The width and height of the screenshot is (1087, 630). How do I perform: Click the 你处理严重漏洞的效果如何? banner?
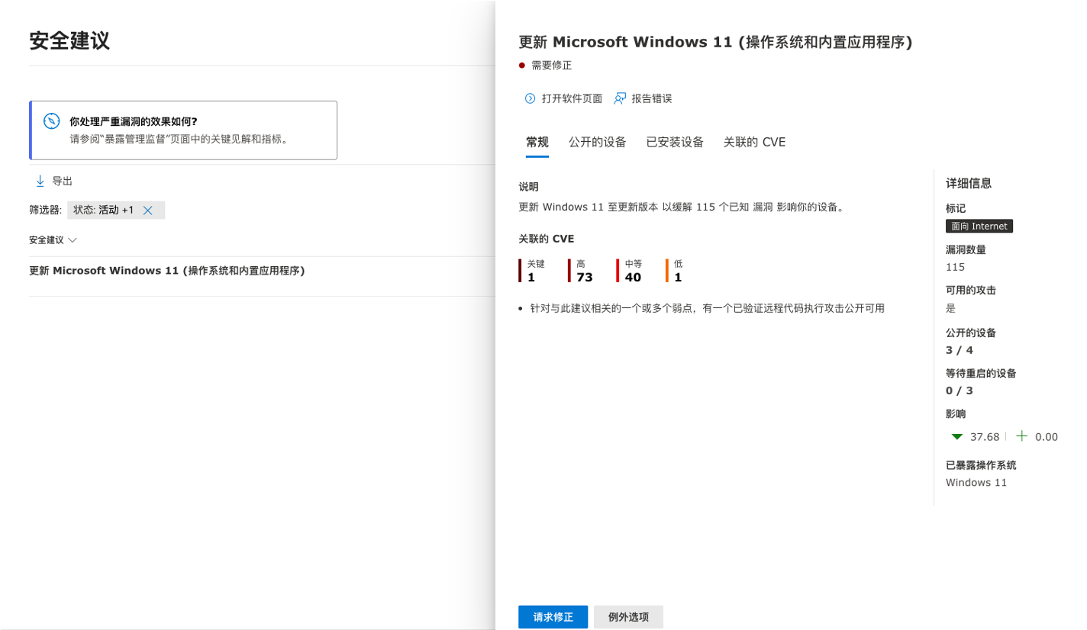click(183, 130)
